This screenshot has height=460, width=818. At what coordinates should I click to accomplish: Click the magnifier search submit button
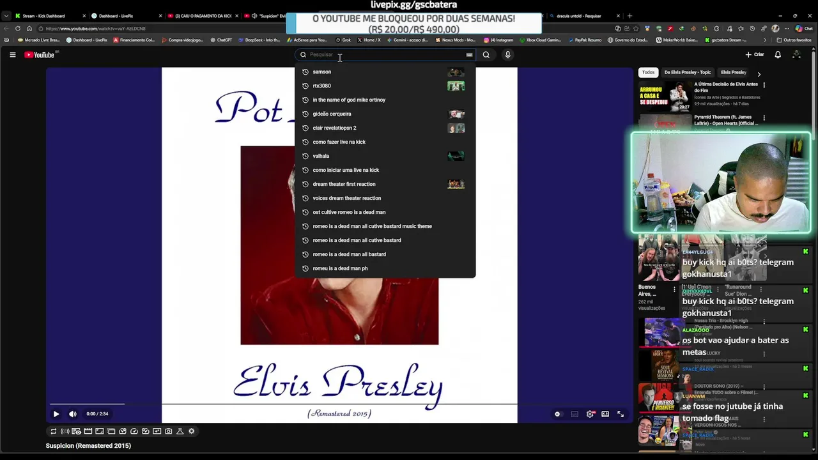[486, 55]
